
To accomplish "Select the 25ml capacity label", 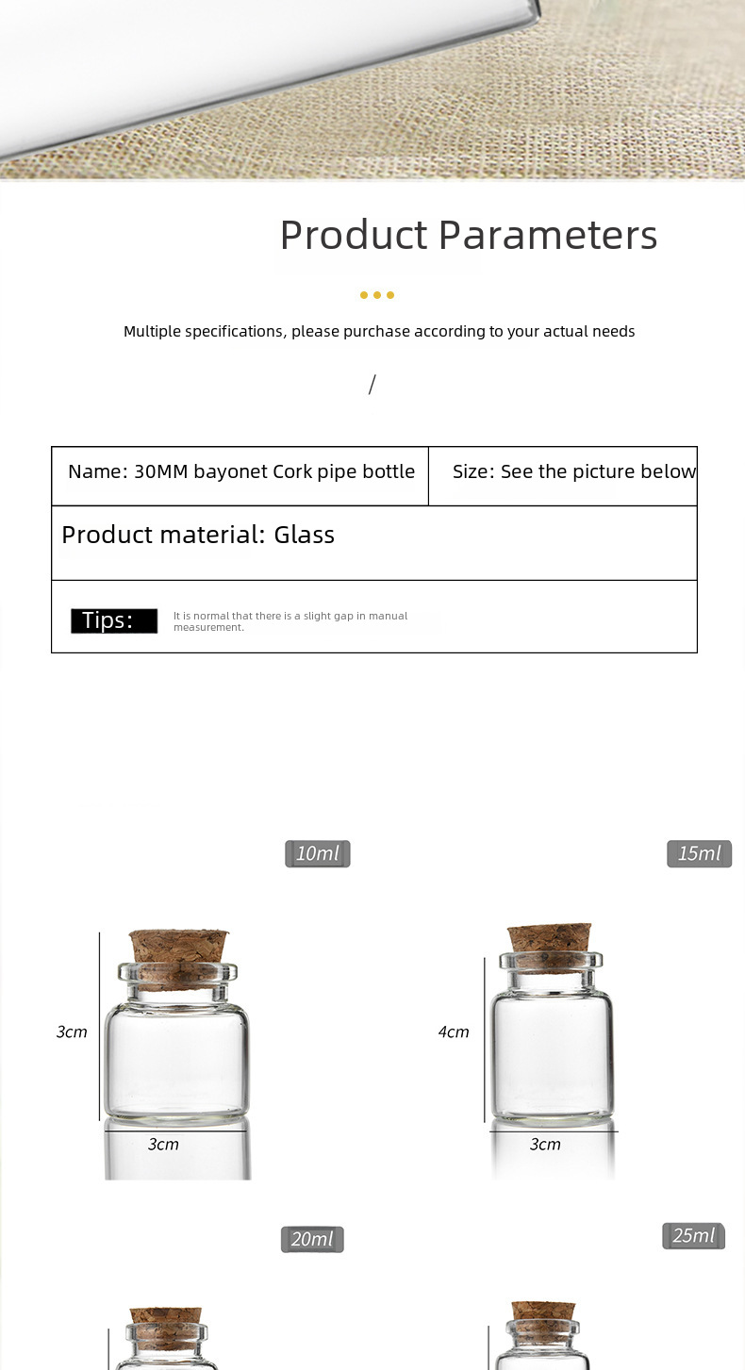I will click(x=694, y=1236).
